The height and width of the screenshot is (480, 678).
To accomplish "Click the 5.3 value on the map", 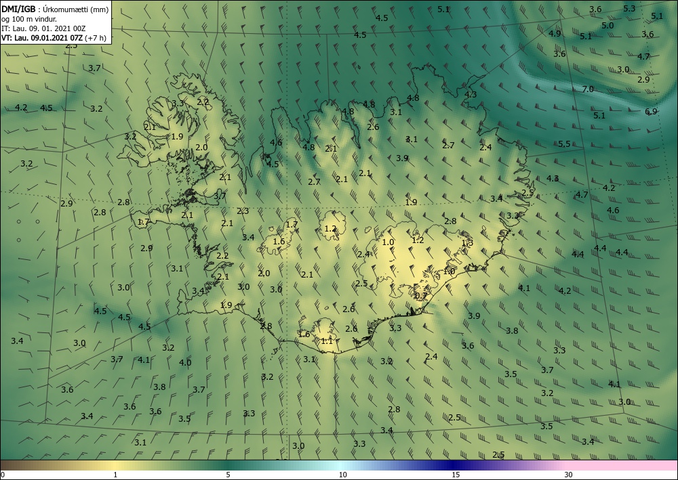I will click(x=629, y=9).
